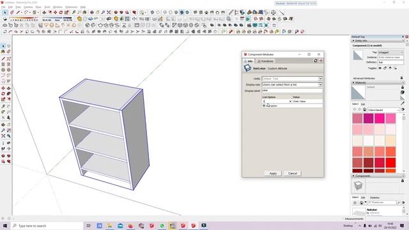409x230 pixels.
Task: Toggle the hidden eye icon in Entity Info
Action: pyautogui.click(x=380, y=68)
